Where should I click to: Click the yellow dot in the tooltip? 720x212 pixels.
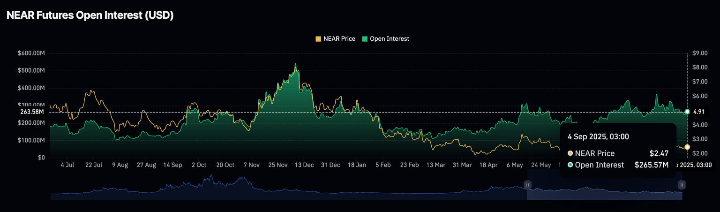point(570,153)
